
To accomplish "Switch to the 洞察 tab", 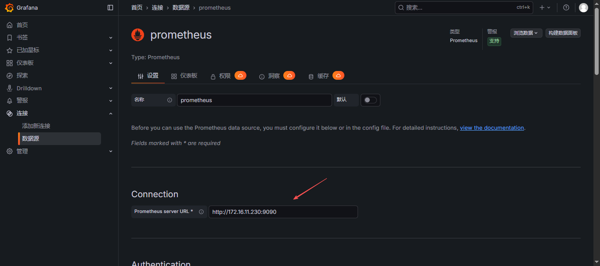I will [x=269, y=76].
